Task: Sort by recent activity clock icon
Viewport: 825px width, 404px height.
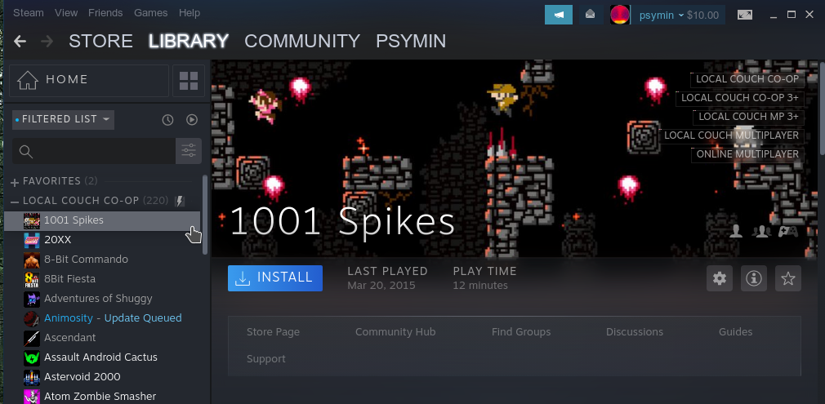Action: (167, 120)
